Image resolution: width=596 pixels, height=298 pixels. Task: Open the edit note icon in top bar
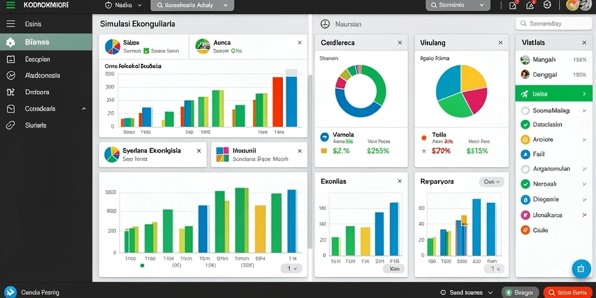(513, 5)
